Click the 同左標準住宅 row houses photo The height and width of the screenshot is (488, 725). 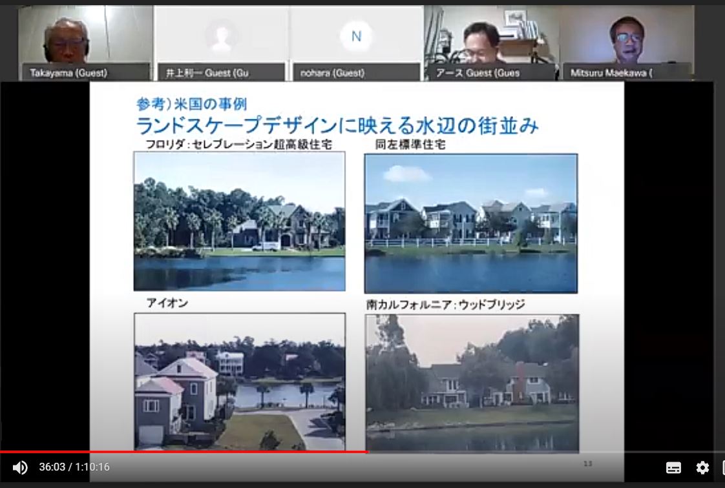coord(470,223)
